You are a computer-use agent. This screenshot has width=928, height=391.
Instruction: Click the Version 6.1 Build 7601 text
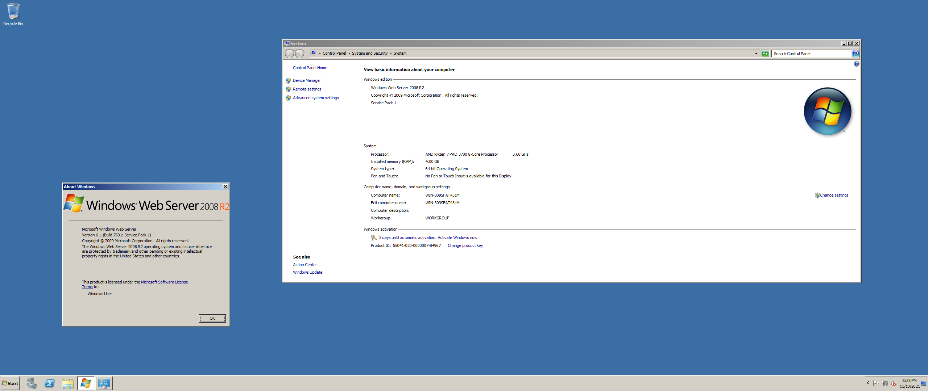[116, 235]
